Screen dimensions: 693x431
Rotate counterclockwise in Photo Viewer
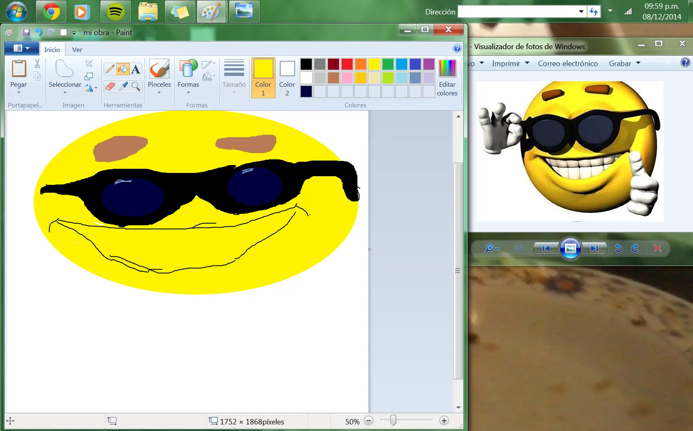click(x=618, y=248)
